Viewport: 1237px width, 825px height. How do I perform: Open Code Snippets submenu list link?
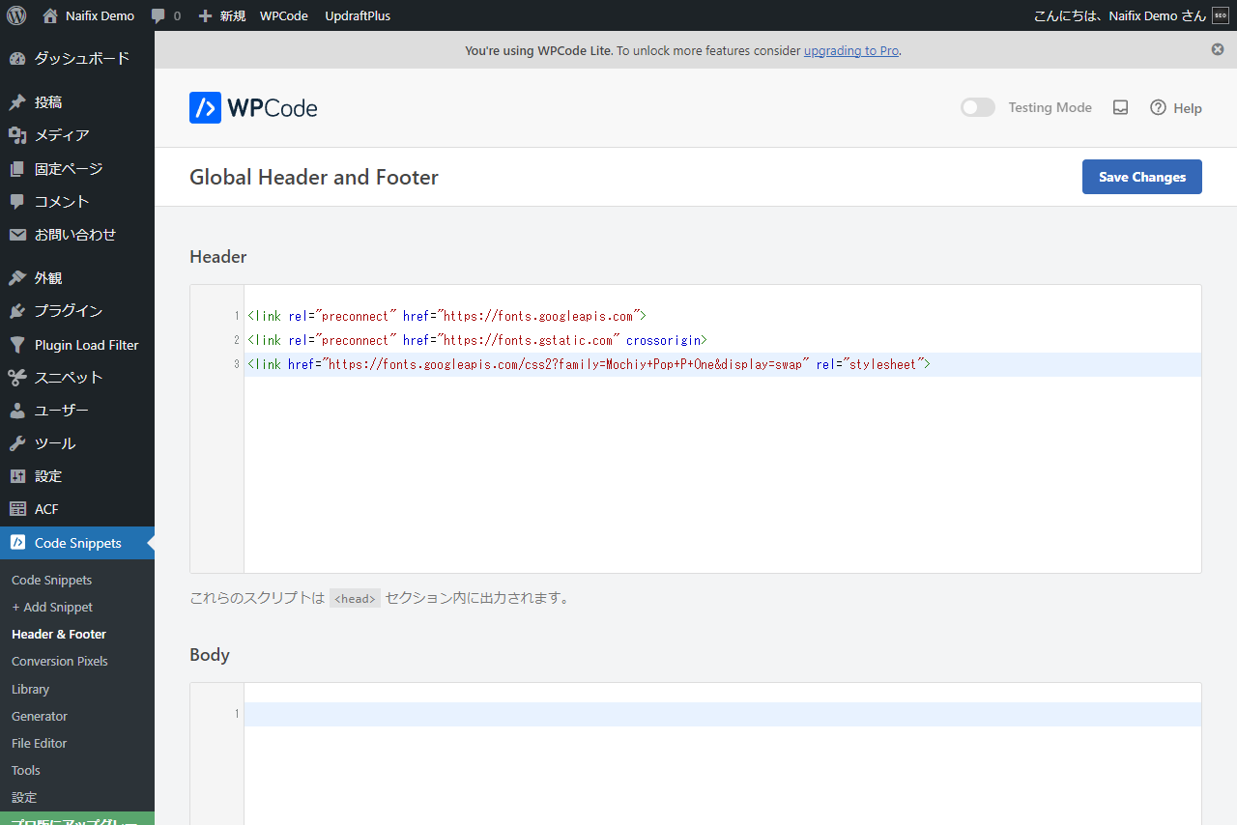click(x=52, y=580)
